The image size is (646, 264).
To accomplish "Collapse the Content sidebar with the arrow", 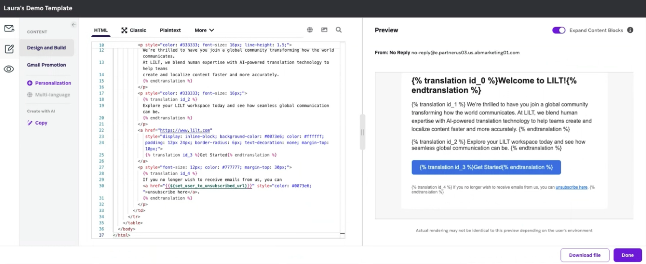I will pos(73,25).
